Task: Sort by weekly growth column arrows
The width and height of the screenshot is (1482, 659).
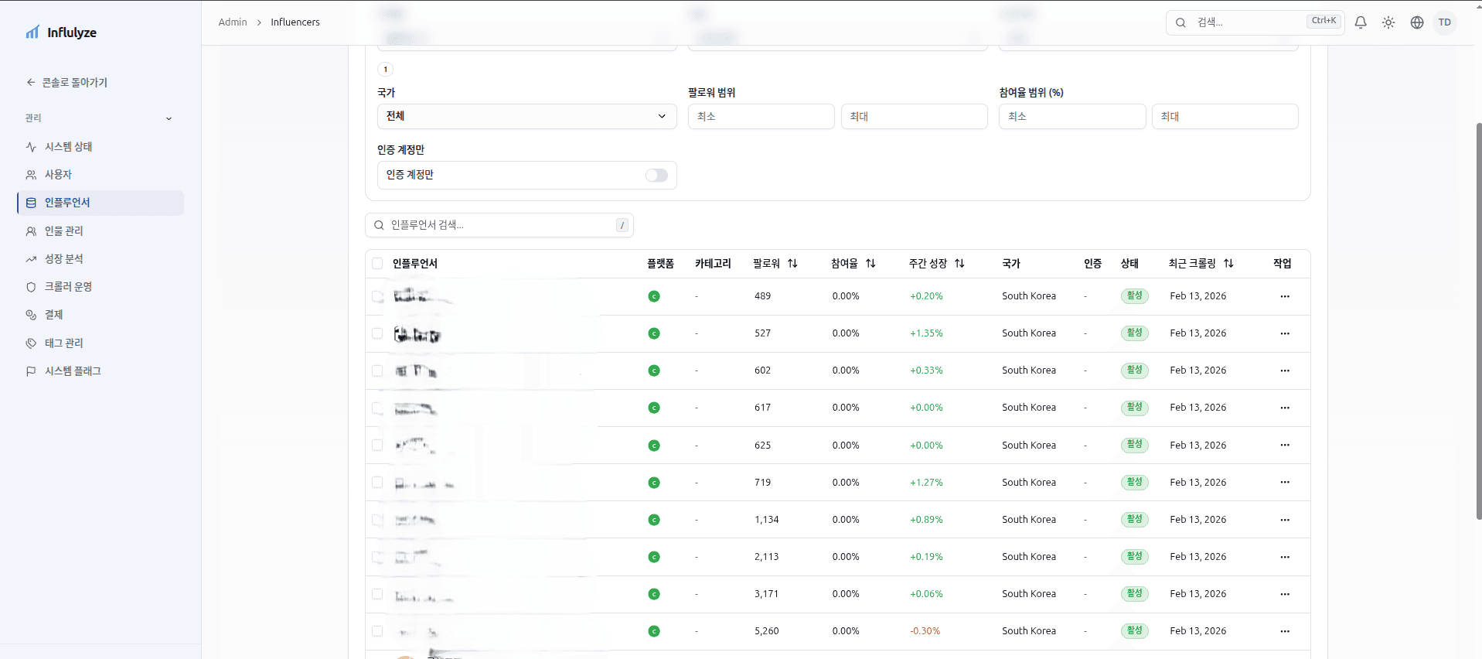Action: (959, 264)
